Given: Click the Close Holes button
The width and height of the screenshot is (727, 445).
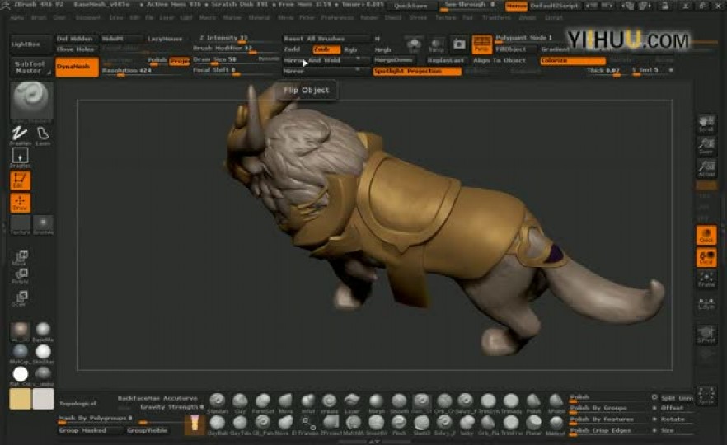Looking at the screenshot, I should click(76, 49).
